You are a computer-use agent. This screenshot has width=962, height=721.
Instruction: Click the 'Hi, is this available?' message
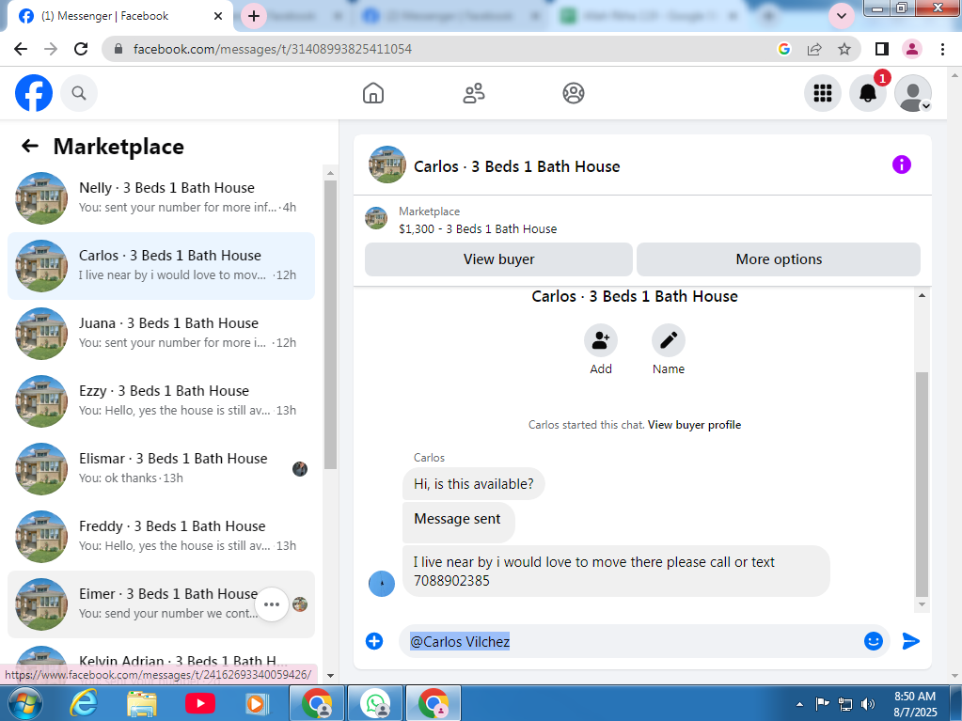click(474, 484)
